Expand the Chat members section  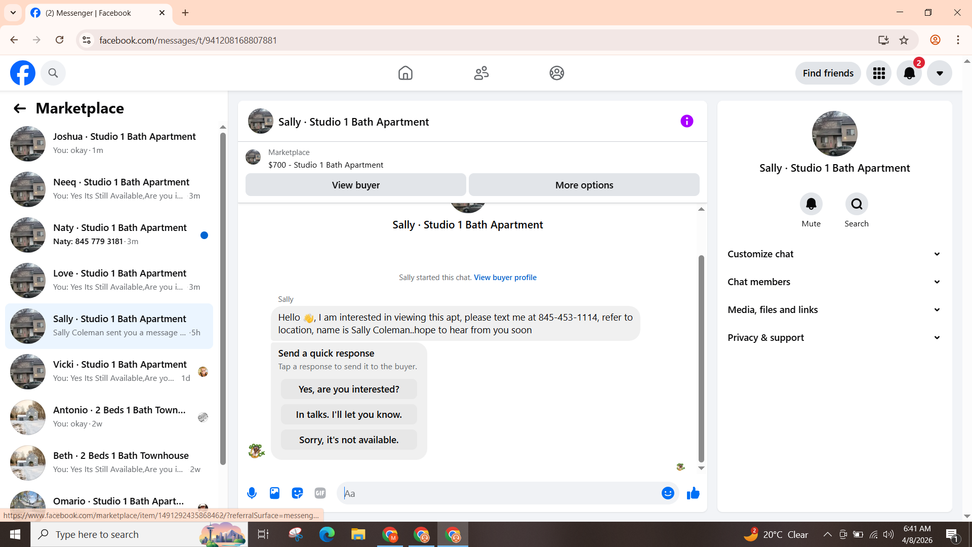834,282
